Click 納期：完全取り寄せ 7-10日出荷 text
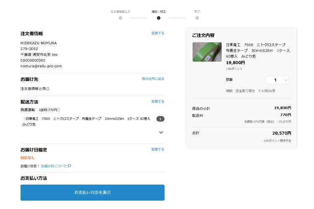Screen dimensions: 314x209 coord(250,91)
